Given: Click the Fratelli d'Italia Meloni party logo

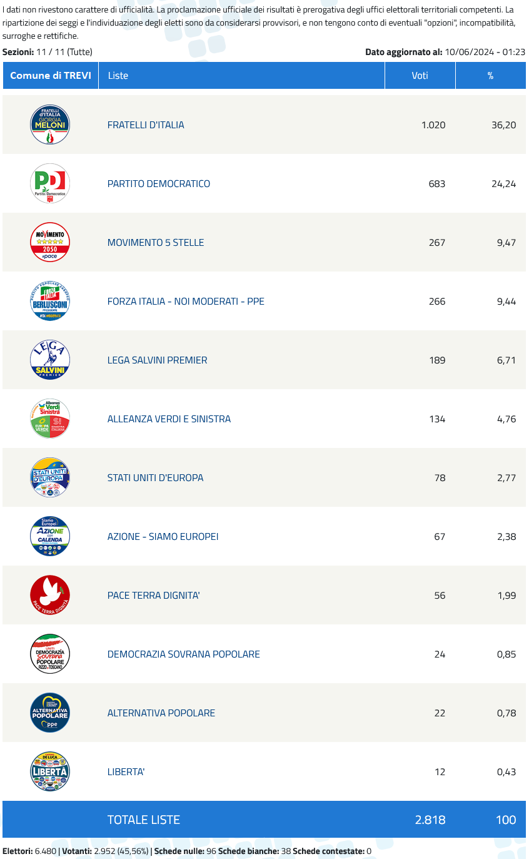Looking at the screenshot, I should 50,125.
